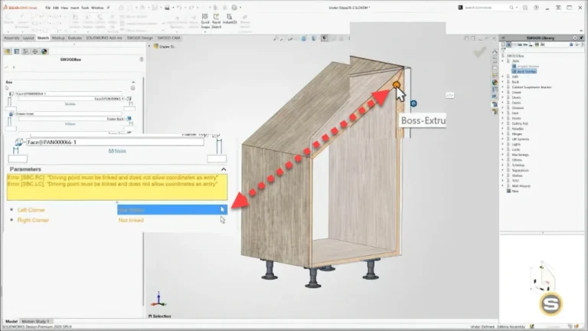Click the pick-point cursor icon for Left Corner
The width and height of the screenshot is (588, 331).
(222, 210)
